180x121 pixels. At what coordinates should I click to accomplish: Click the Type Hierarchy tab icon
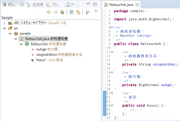point(28,5)
